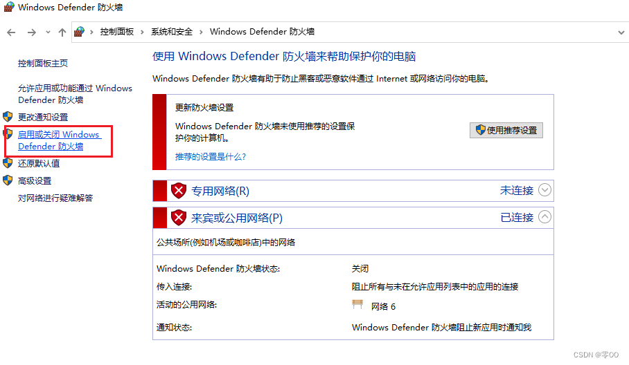This screenshot has height=365, width=629.
Task: Click the red shield icon for 来宾或公用网络
Action: [x=179, y=218]
